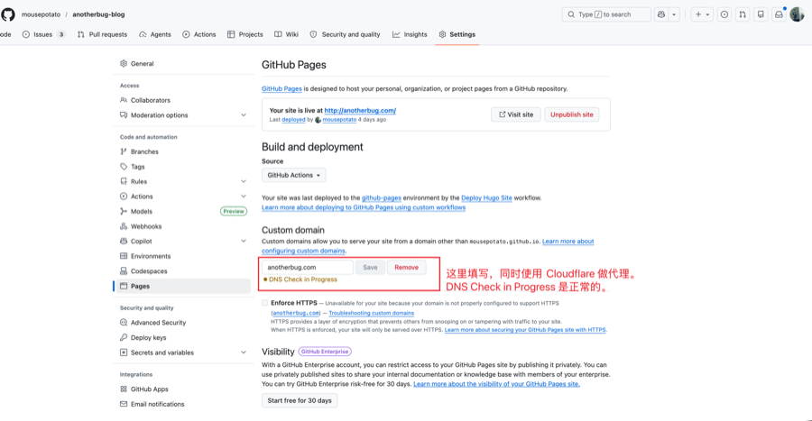Select Pages in sidebar
Image resolution: width=812 pixels, height=421 pixels.
[183, 286]
